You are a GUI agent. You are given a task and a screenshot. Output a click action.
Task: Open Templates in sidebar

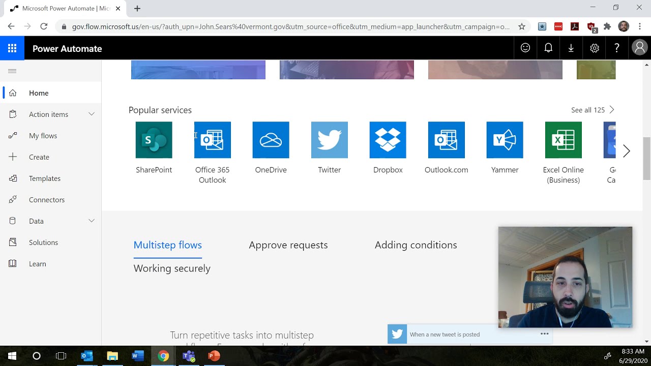51,178
